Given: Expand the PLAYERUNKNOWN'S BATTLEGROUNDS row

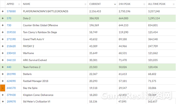Looking at the screenshot, I should click(x=3, y=11).
